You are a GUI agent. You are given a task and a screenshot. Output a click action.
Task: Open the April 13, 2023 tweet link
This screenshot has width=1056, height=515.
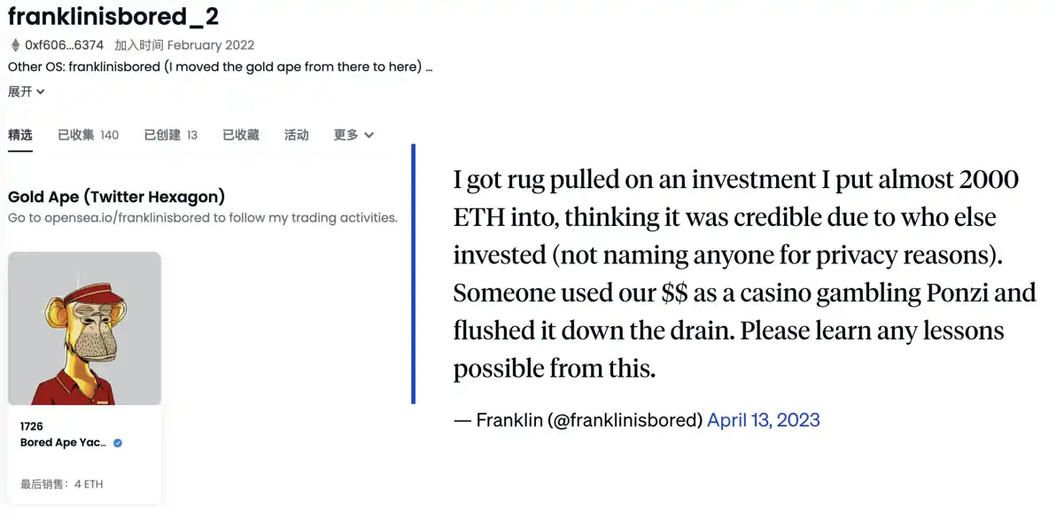[763, 419]
